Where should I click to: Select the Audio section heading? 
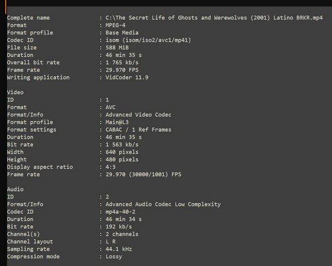pos(15,189)
